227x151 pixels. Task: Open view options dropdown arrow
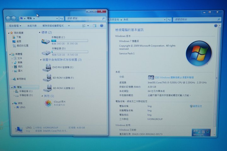[x=88, y=26]
